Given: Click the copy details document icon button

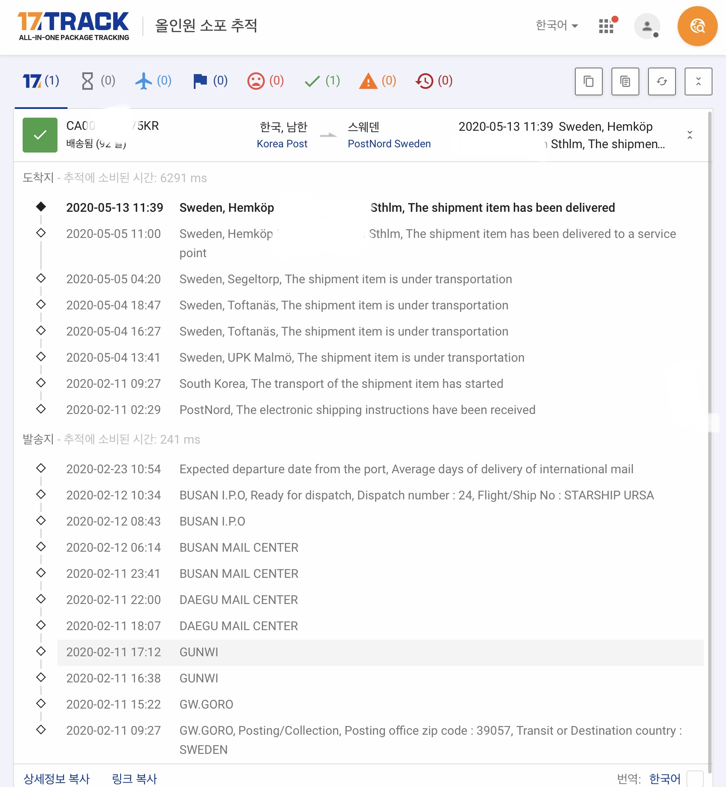Looking at the screenshot, I should (x=625, y=81).
